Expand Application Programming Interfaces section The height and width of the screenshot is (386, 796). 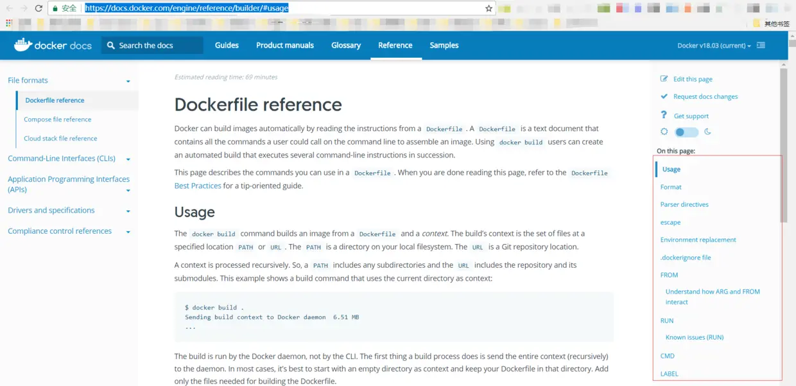coord(128,190)
